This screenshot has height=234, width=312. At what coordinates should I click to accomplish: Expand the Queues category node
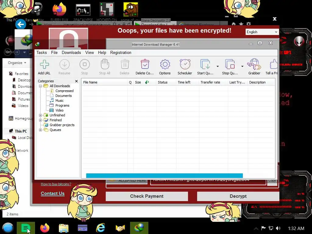(x=41, y=130)
